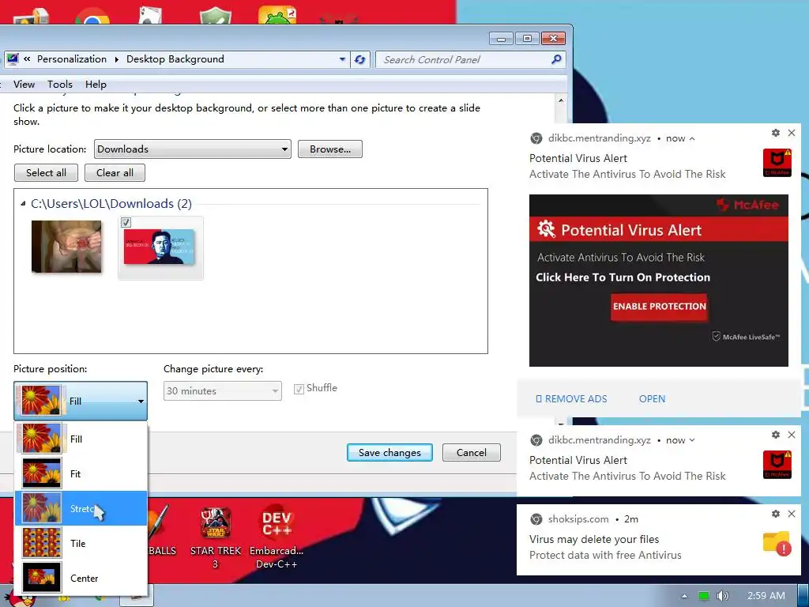
Task: Click the Control Panel icon in the address bar
Action: [13, 59]
